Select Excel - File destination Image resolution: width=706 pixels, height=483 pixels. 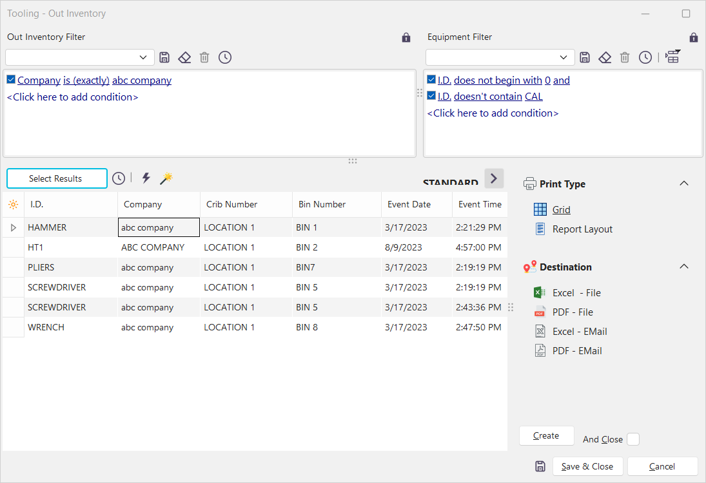tap(576, 293)
